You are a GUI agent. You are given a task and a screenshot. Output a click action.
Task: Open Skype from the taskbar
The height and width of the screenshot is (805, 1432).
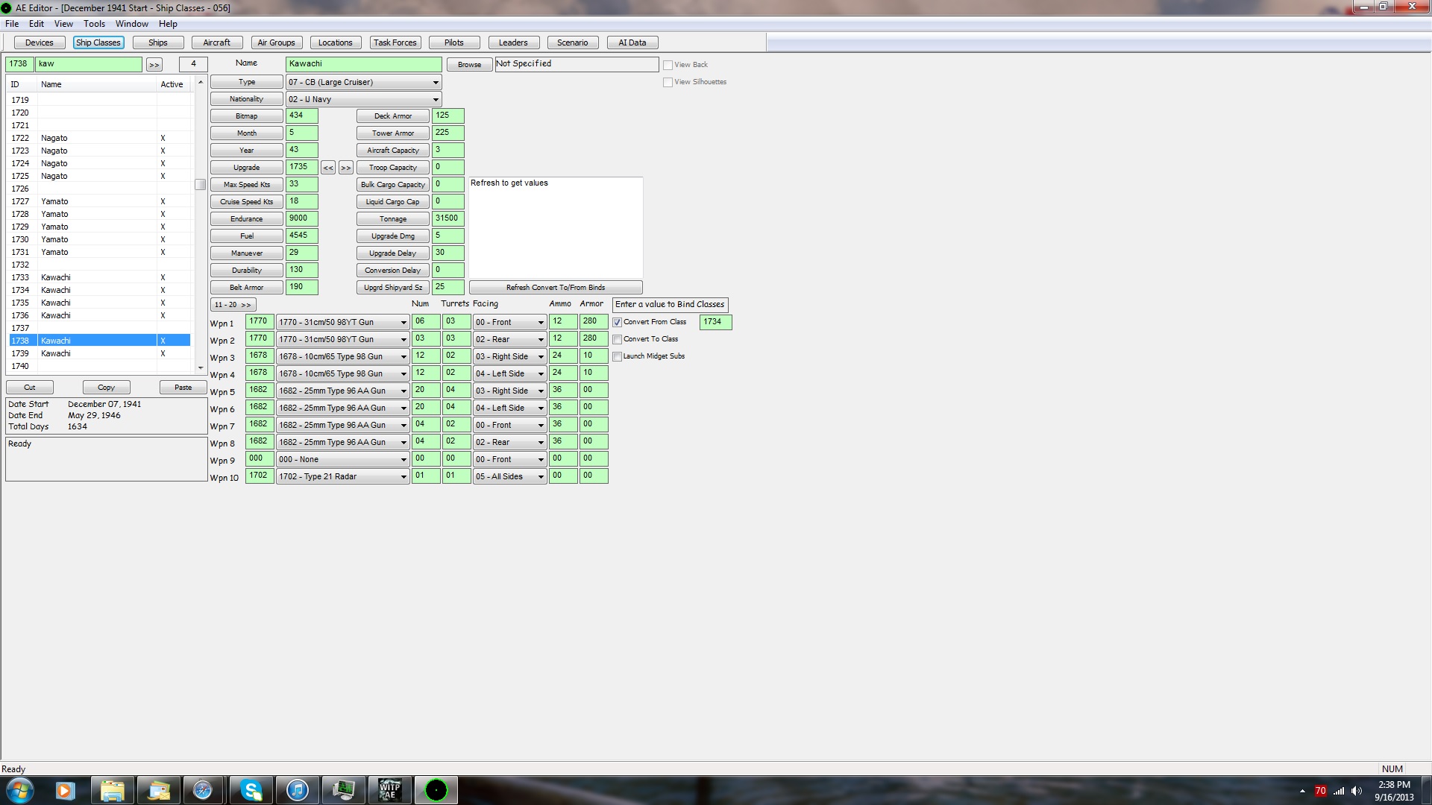pos(251,790)
